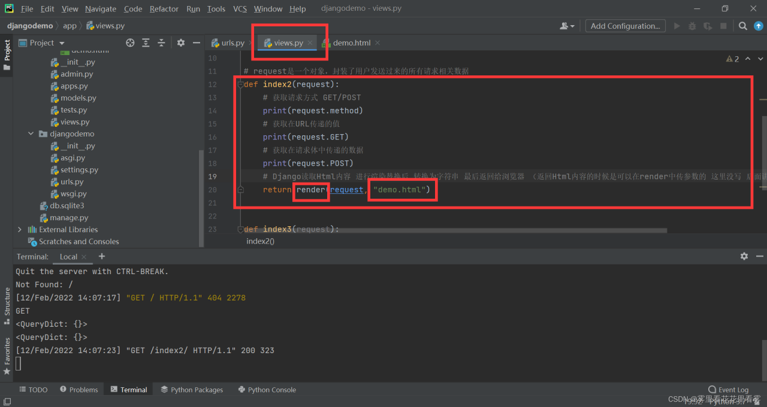Select models.py in project tree

[x=78, y=98]
